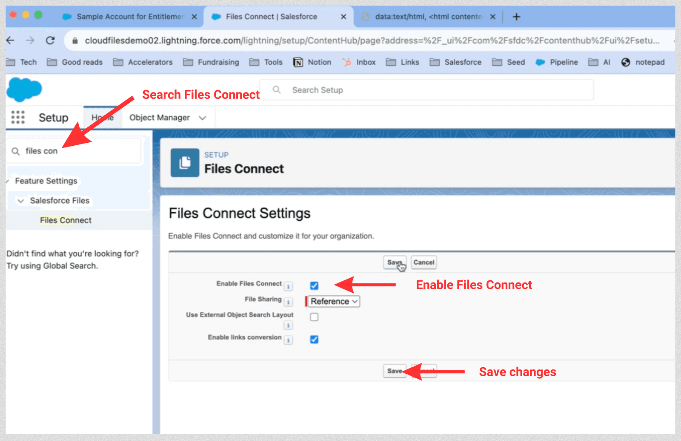Viewport: 681px width, 441px height.
Task: Open the File Sharing Reference dropdown
Action: (333, 301)
